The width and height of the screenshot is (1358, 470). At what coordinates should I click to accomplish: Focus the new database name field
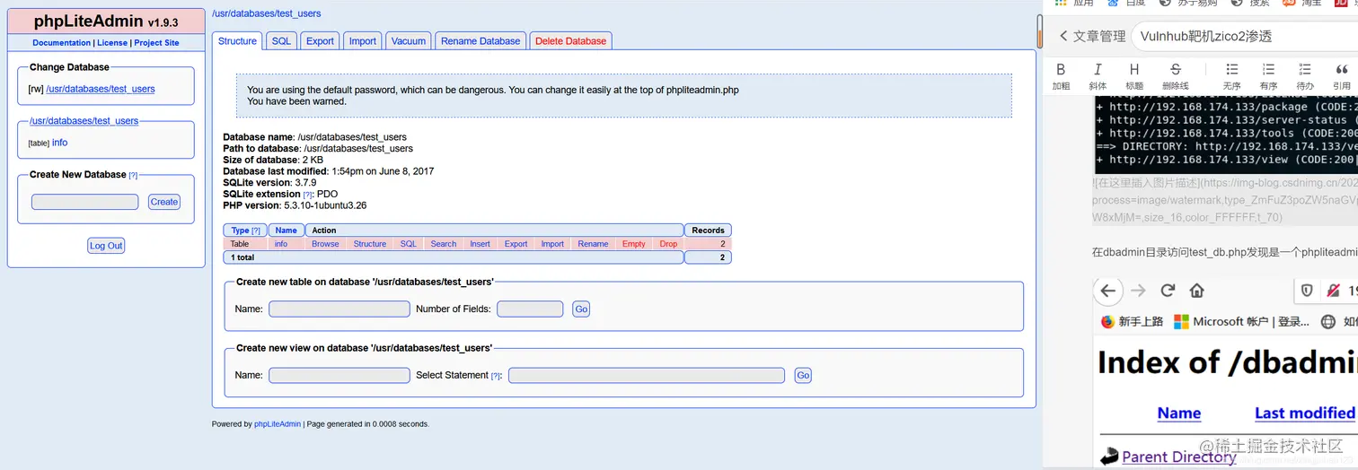85,202
